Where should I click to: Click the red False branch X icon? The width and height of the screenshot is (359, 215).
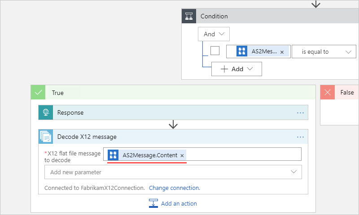point(328,92)
